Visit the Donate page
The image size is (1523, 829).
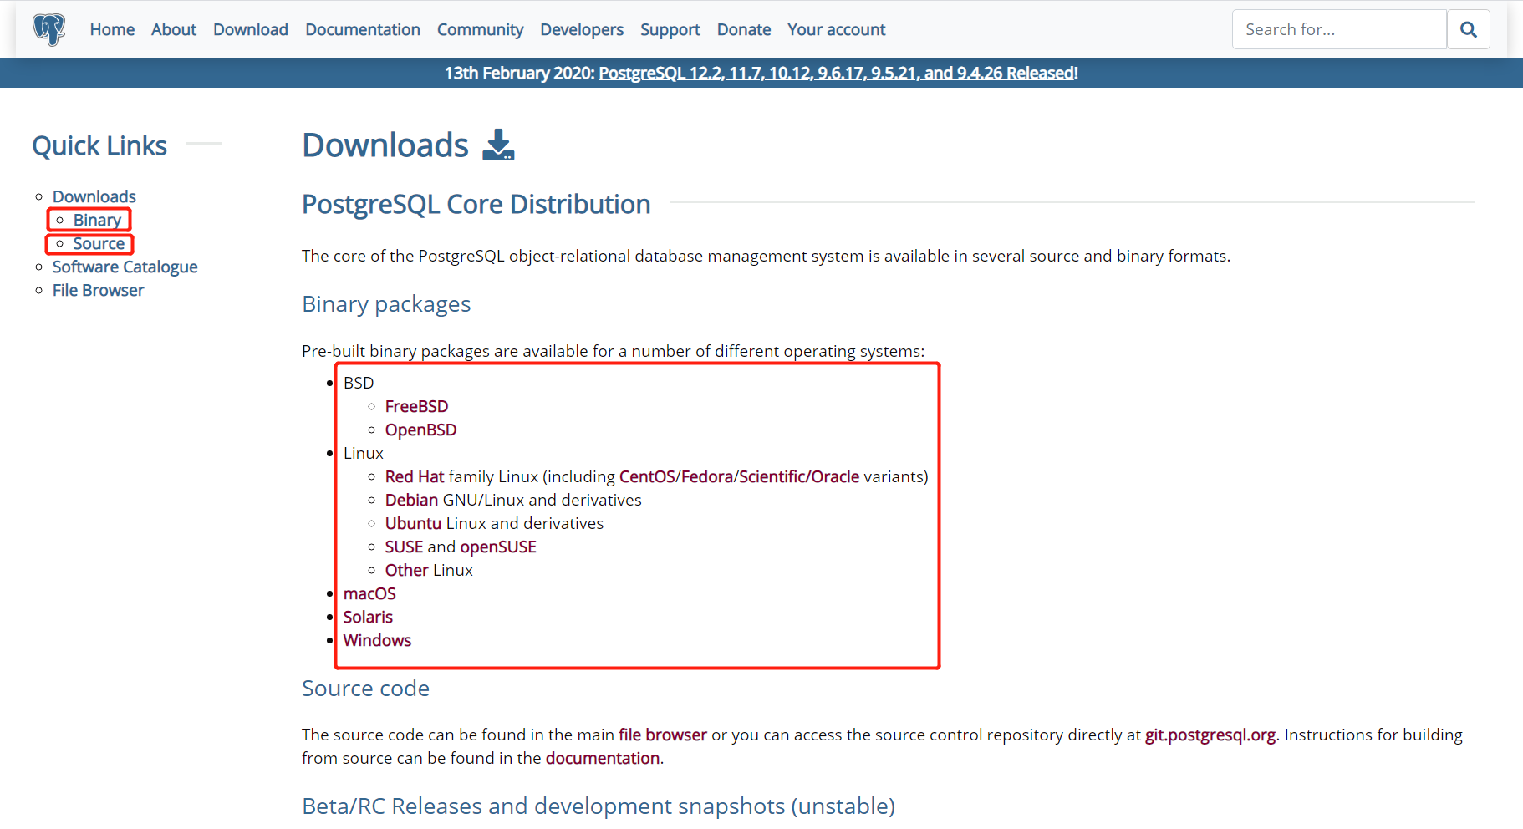pyautogui.click(x=744, y=29)
